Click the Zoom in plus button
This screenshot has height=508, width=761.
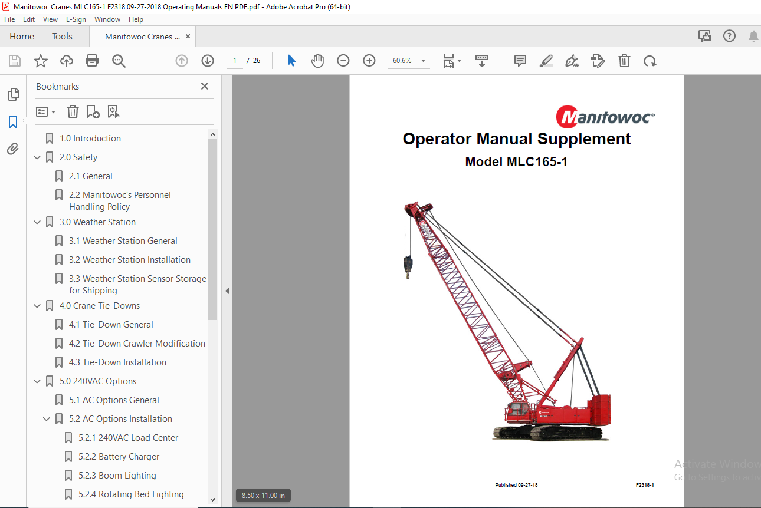click(369, 61)
